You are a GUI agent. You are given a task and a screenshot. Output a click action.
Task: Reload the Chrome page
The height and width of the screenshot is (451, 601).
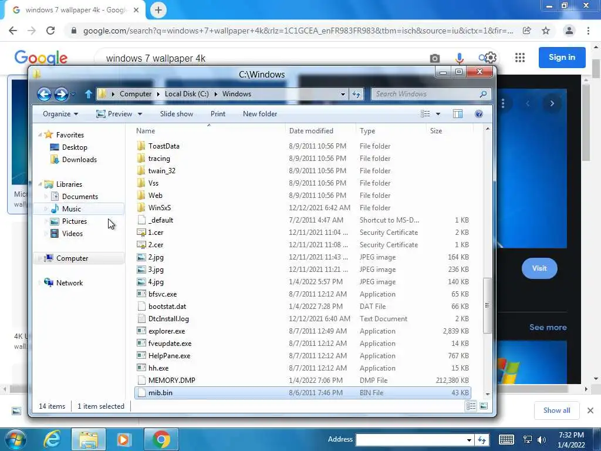click(x=50, y=31)
